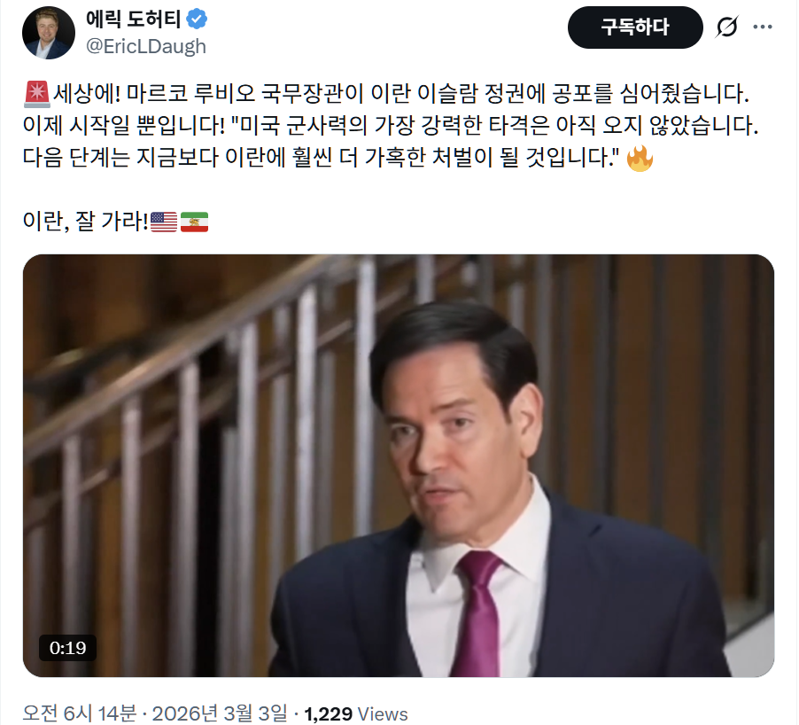The height and width of the screenshot is (725, 799).
Task: Open the @EricLDaugh handle link
Action: tap(146, 46)
